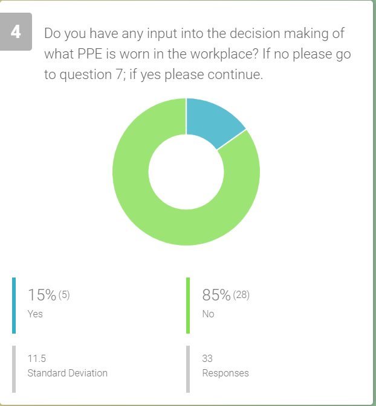Click the 85% percentage value
The width and height of the screenshot is (376, 406).
[x=216, y=295]
